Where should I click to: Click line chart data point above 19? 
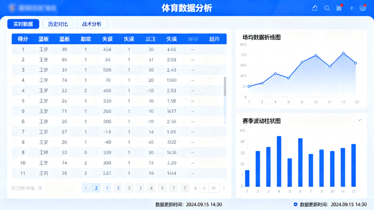343,53
